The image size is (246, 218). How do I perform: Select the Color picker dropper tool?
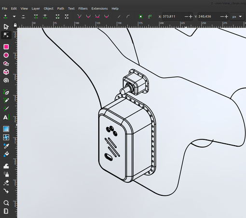pyautogui.click(x=6, y=146)
